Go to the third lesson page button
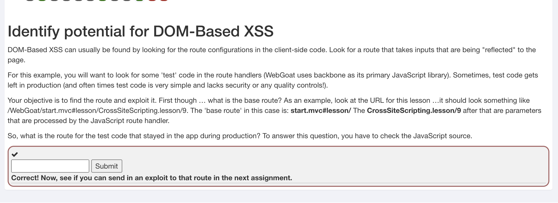 pyautogui.click(x=54, y=0)
